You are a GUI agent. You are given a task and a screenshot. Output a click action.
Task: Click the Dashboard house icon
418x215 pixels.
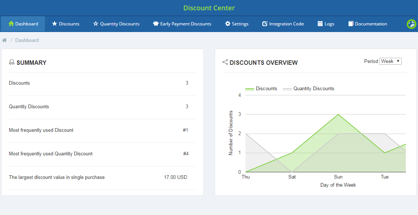point(11,24)
